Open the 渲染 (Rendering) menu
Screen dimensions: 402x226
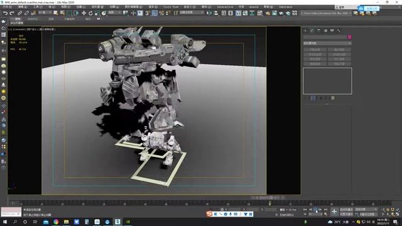tap(153, 7)
